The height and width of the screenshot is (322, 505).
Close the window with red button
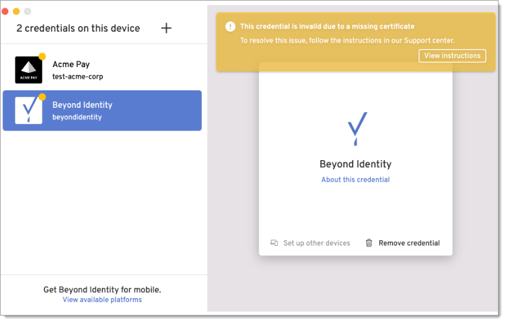pyautogui.click(x=5, y=11)
